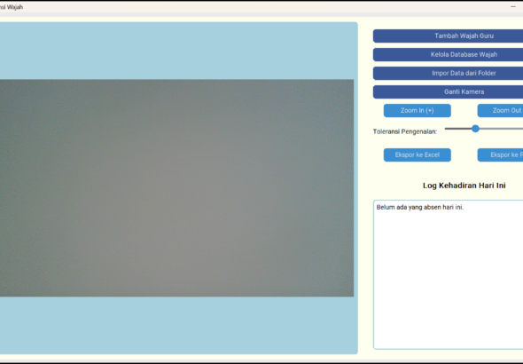Select Impor Data dari Folder
Viewport: 523px width, 364px height.
click(448, 74)
